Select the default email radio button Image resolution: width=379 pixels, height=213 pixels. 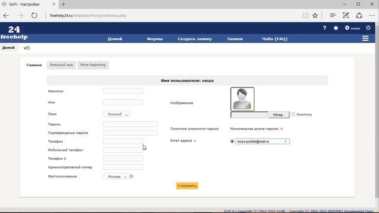click(x=232, y=141)
